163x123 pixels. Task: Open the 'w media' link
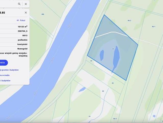coord(5,75)
